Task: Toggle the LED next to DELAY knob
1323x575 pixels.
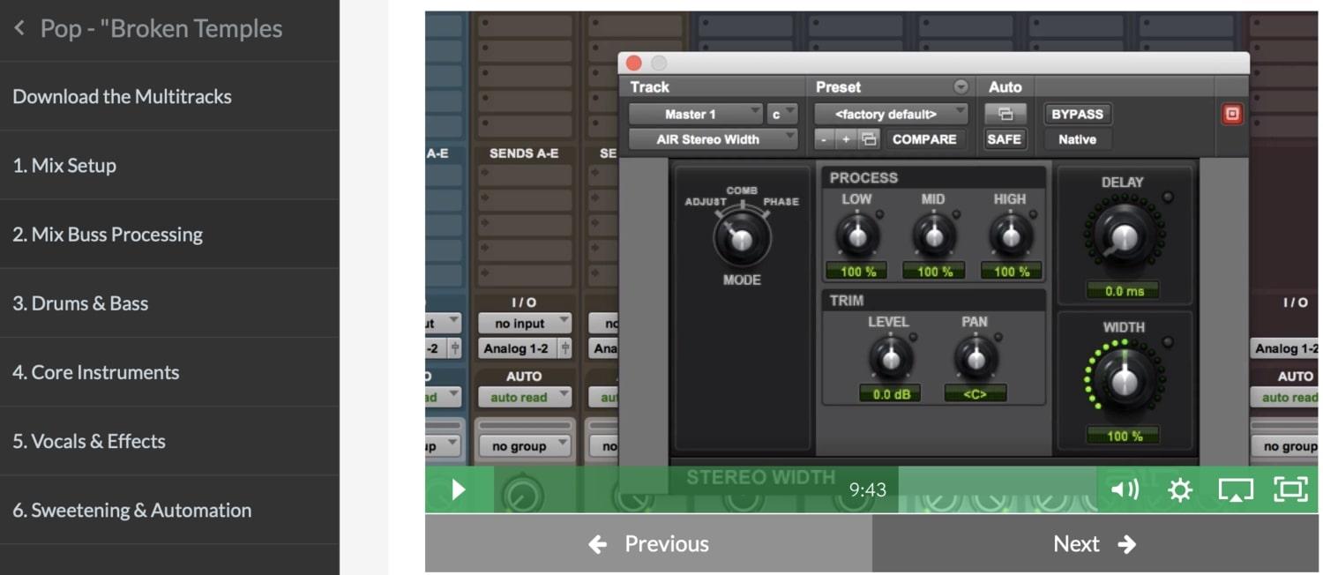Action: (1169, 198)
